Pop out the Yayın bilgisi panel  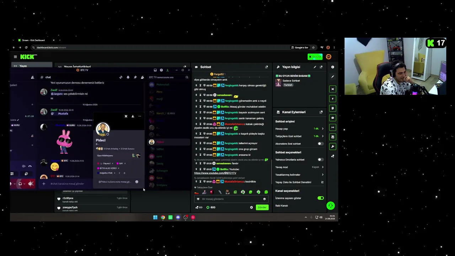(321, 67)
